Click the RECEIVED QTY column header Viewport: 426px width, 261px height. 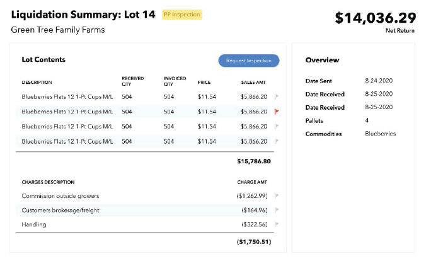[x=132, y=81]
